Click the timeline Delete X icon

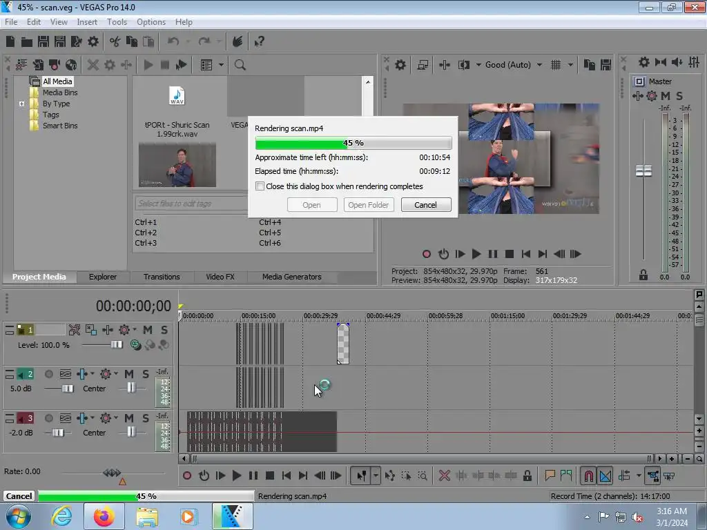pos(445,475)
